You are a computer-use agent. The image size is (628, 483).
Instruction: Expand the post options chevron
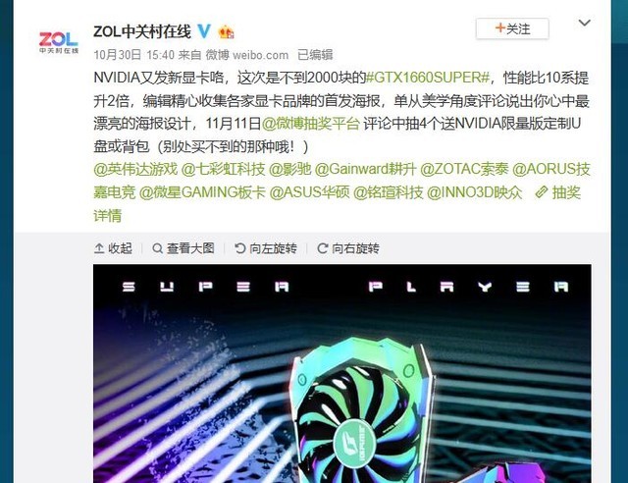(x=585, y=23)
